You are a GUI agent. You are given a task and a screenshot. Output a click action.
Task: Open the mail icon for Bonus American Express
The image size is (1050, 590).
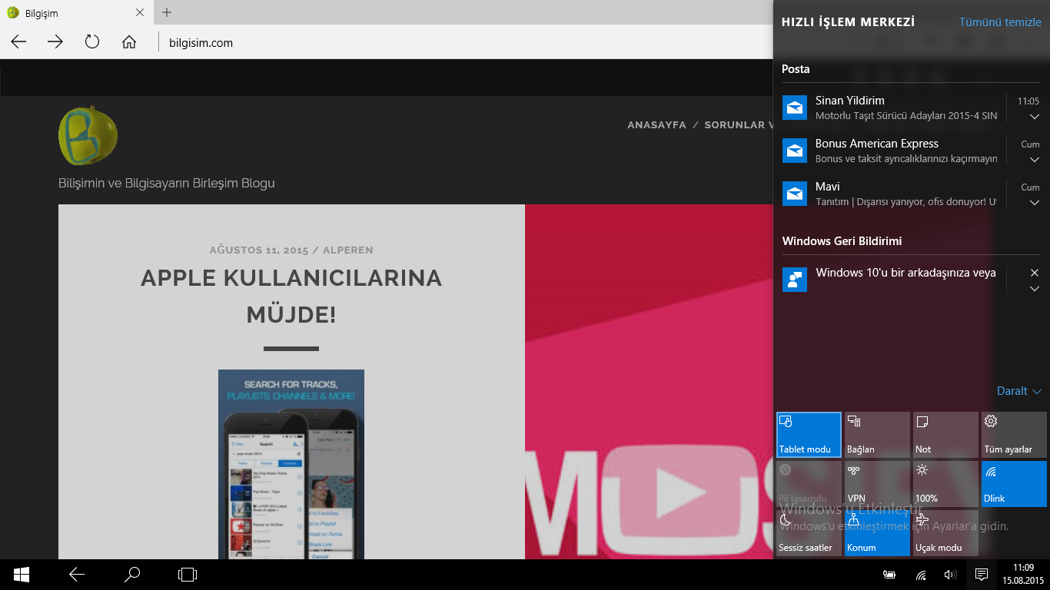coord(794,151)
